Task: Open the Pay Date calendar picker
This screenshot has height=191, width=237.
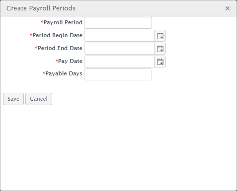Action: pyautogui.click(x=160, y=62)
